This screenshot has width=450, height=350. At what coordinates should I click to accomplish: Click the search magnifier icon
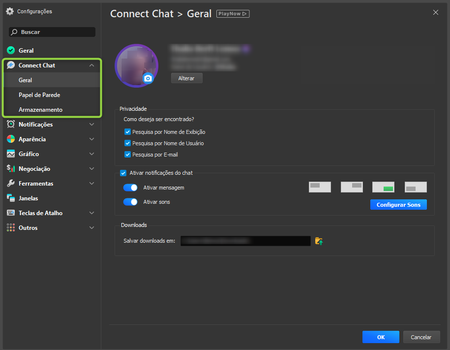[x=14, y=32]
